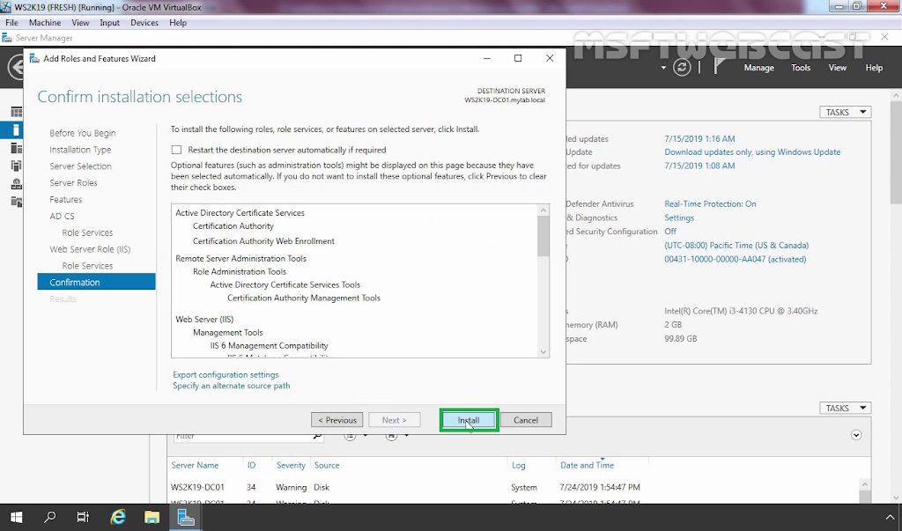Click the activated product ID link
This screenshot has width=902, height=531.
(x=736, y=259)
